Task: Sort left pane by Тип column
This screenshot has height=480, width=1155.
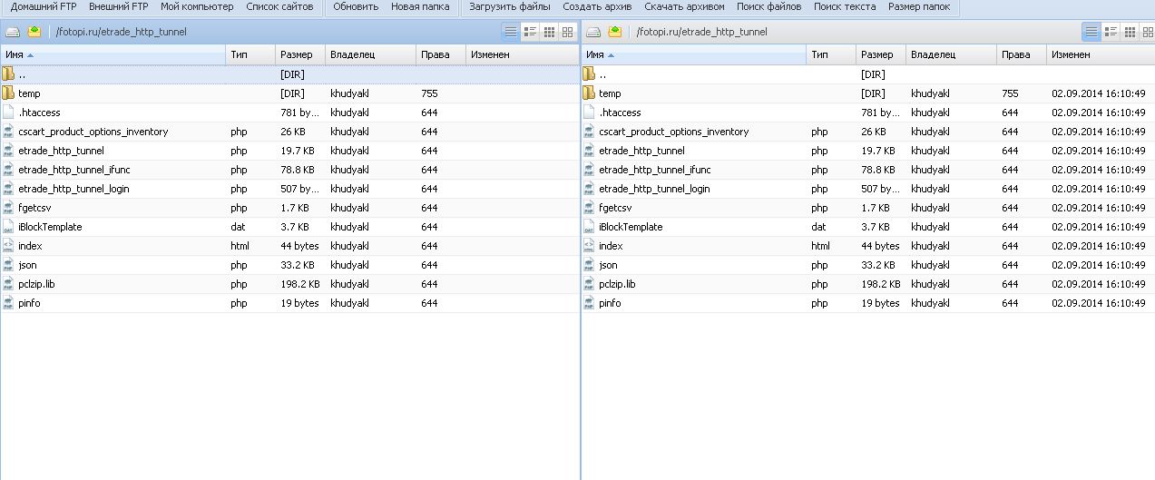Action: coord(250,54)
